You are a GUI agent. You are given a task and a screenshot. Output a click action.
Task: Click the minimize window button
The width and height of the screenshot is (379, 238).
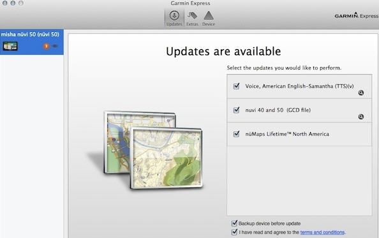[x=13, y=3]
